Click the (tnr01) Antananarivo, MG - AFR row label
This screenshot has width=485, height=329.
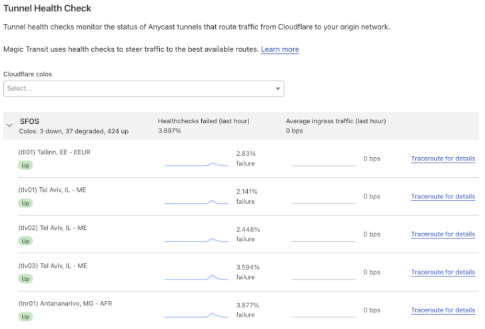pyautogui.click(x=65, y=304)
